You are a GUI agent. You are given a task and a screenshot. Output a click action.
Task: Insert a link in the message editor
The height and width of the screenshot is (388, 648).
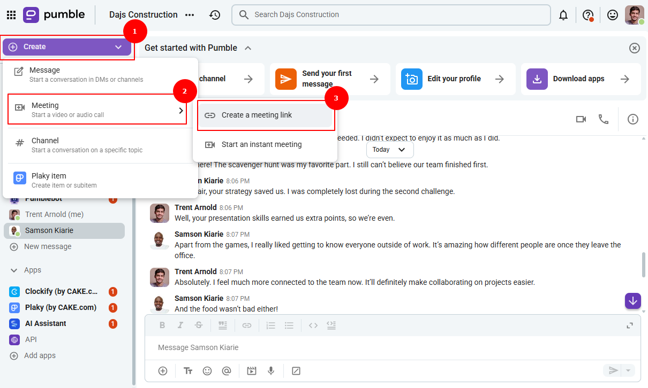(x=247, y=325)
